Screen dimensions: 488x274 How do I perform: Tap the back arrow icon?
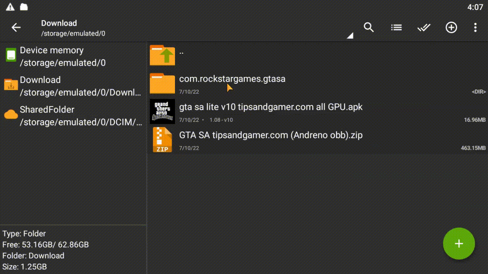(16, 28)
